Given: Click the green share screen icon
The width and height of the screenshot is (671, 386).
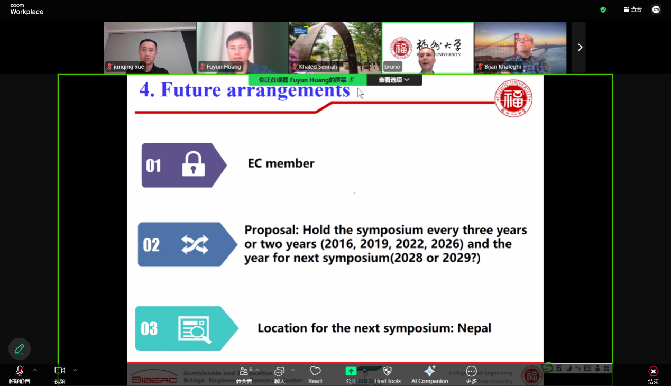Looking at the screenshot, I should tap(351, 371).
